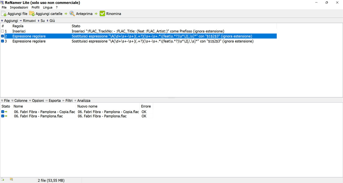Screen dimensions: 343x183
Task: Click OK status of the Copia.flac file
Action: [144, 112]
